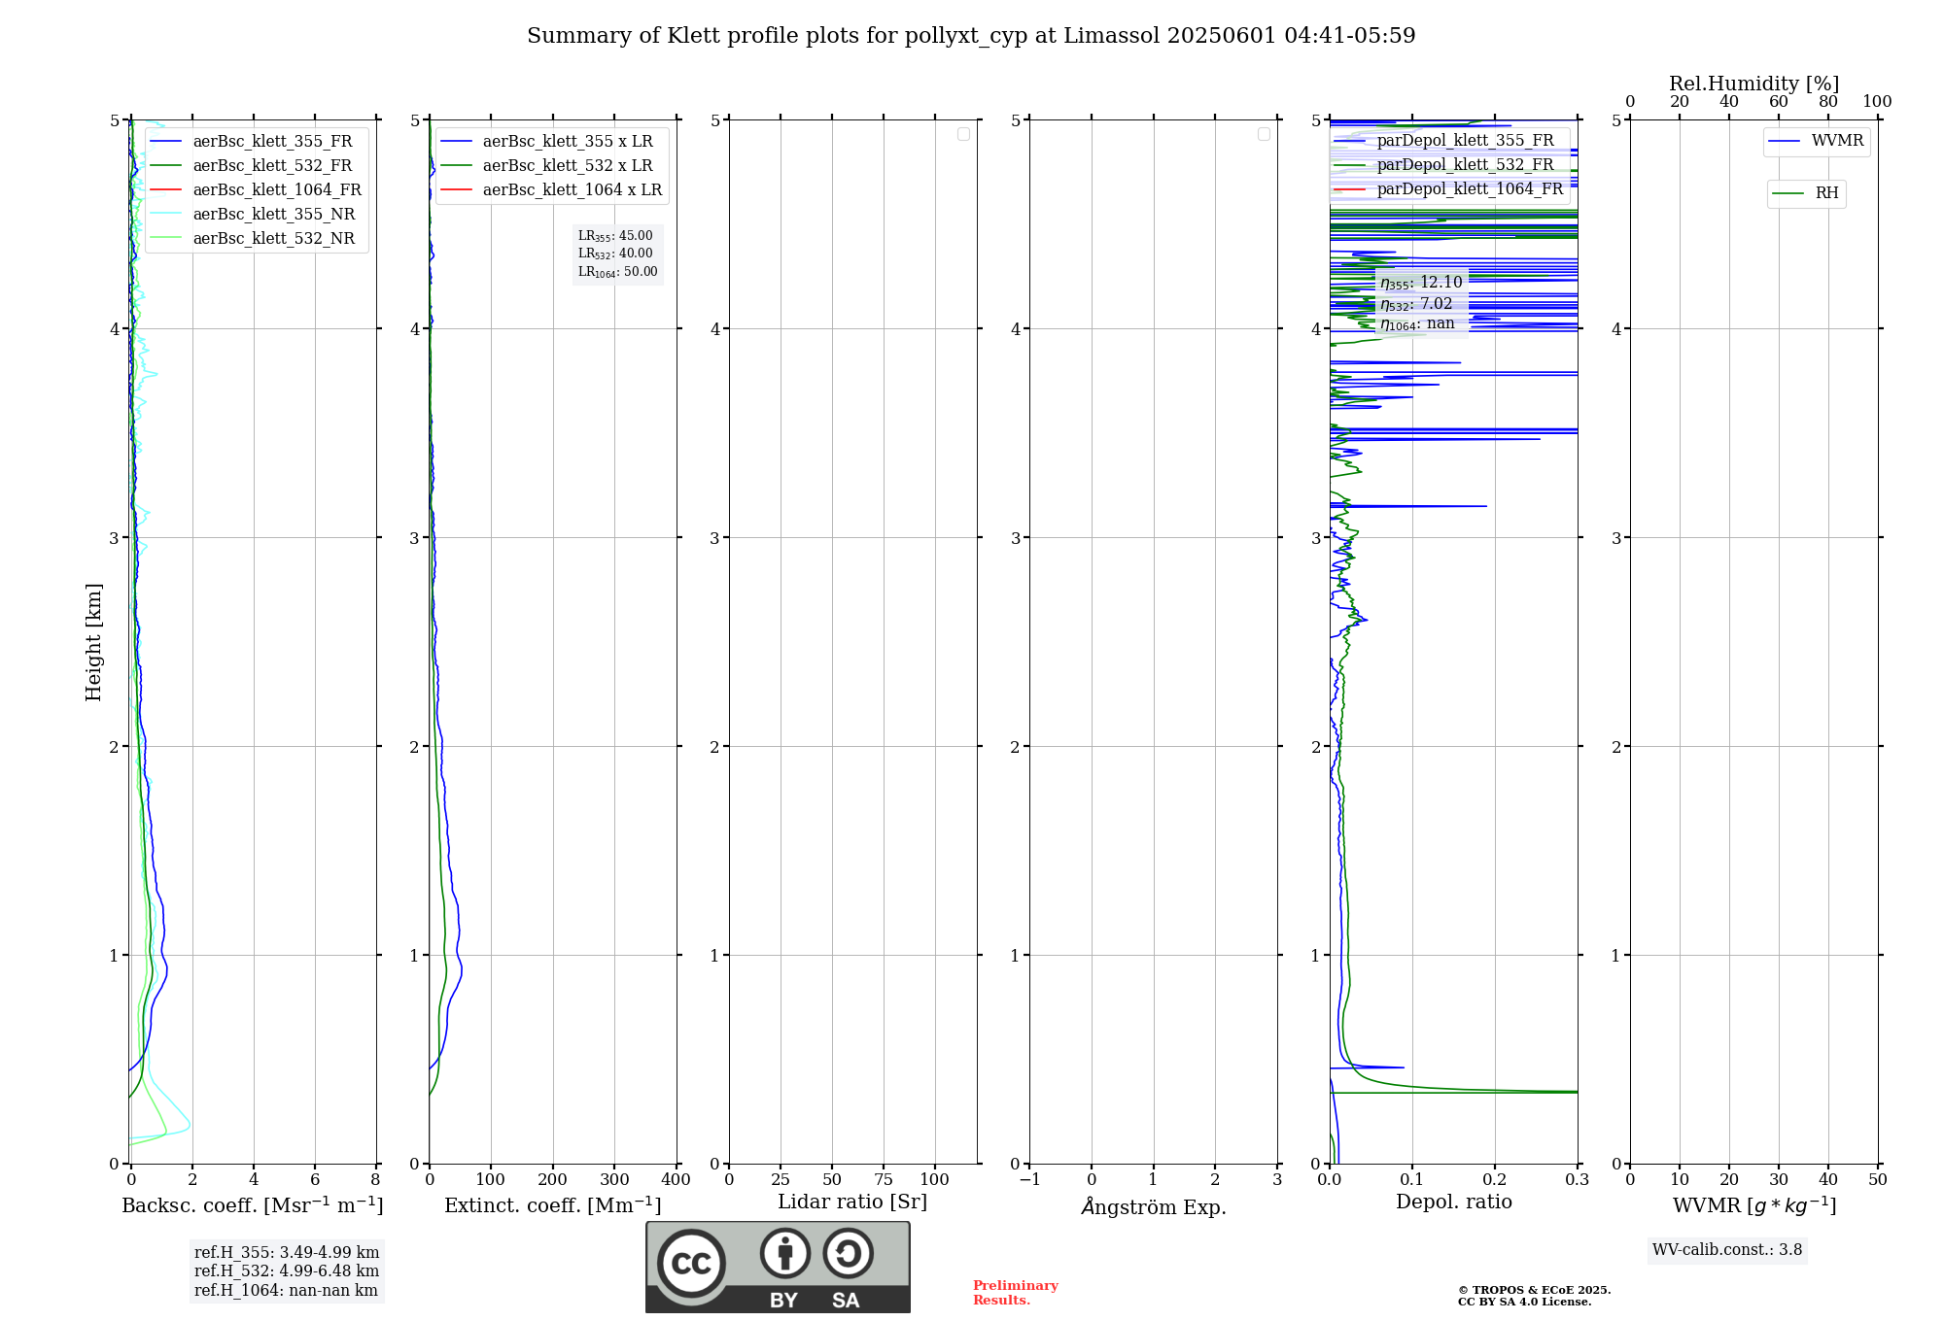
Task: Click the η532: 7.02 annotation
Action: click(x=1416, y=304)
